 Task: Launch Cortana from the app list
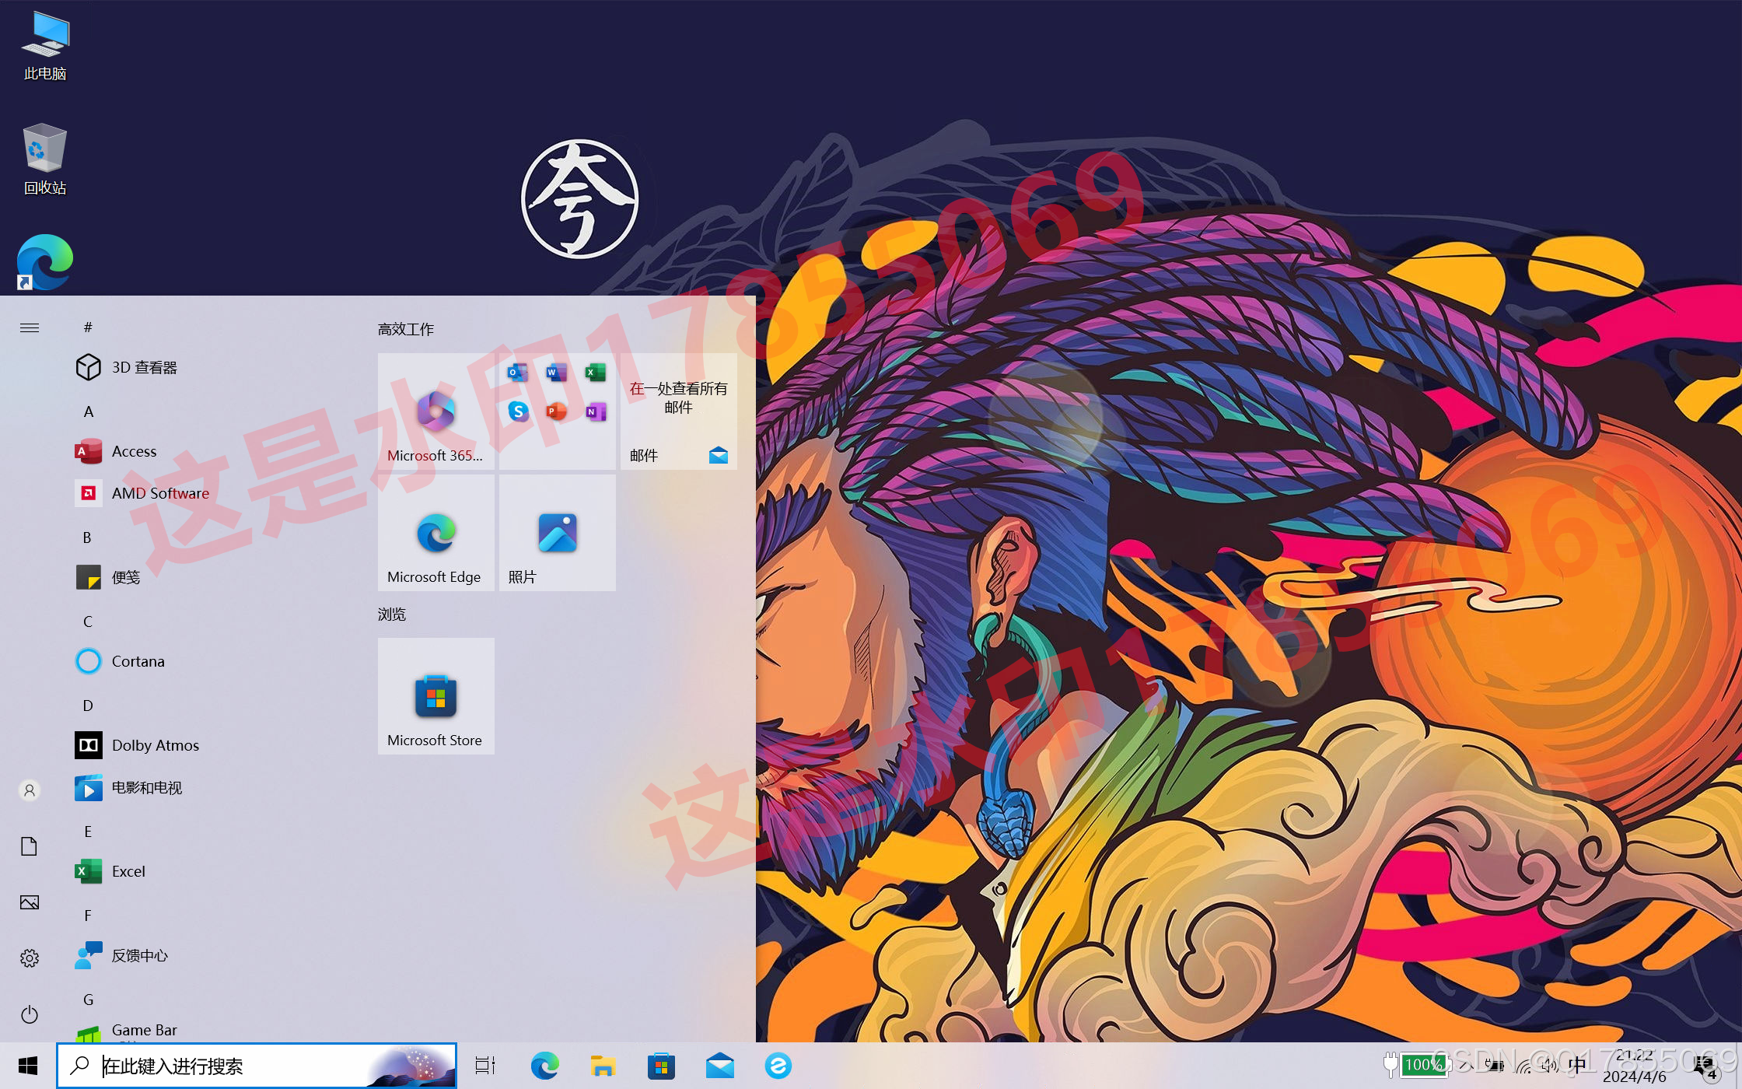pyautogui.click(x=137, y=661)
